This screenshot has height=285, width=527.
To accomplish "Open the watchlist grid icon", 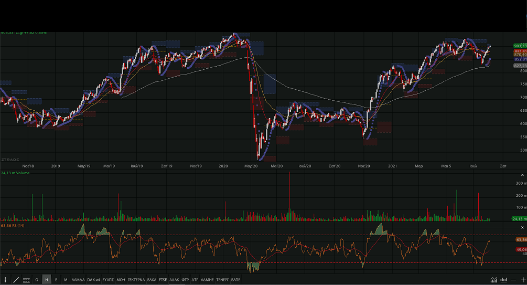I will click(26, 280).
